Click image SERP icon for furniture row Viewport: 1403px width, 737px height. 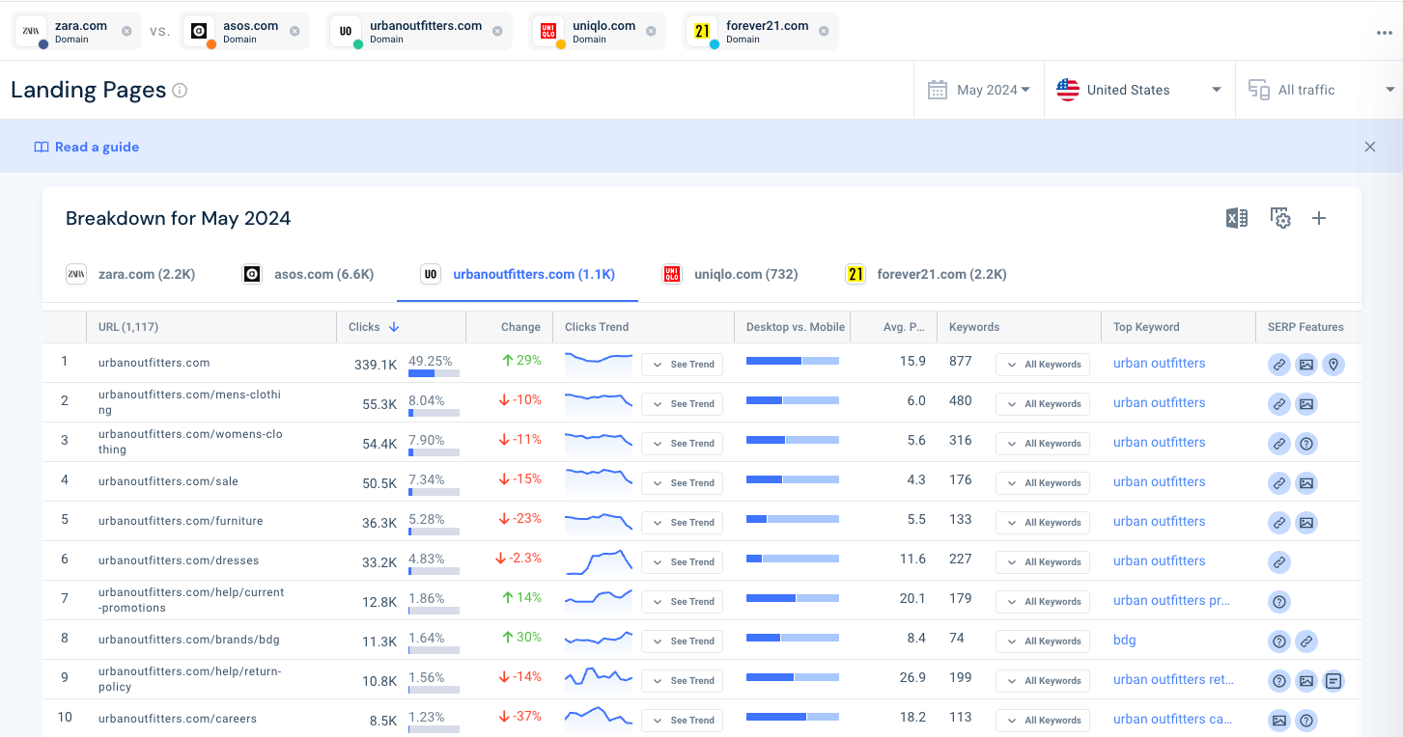tap(1306, 523)
